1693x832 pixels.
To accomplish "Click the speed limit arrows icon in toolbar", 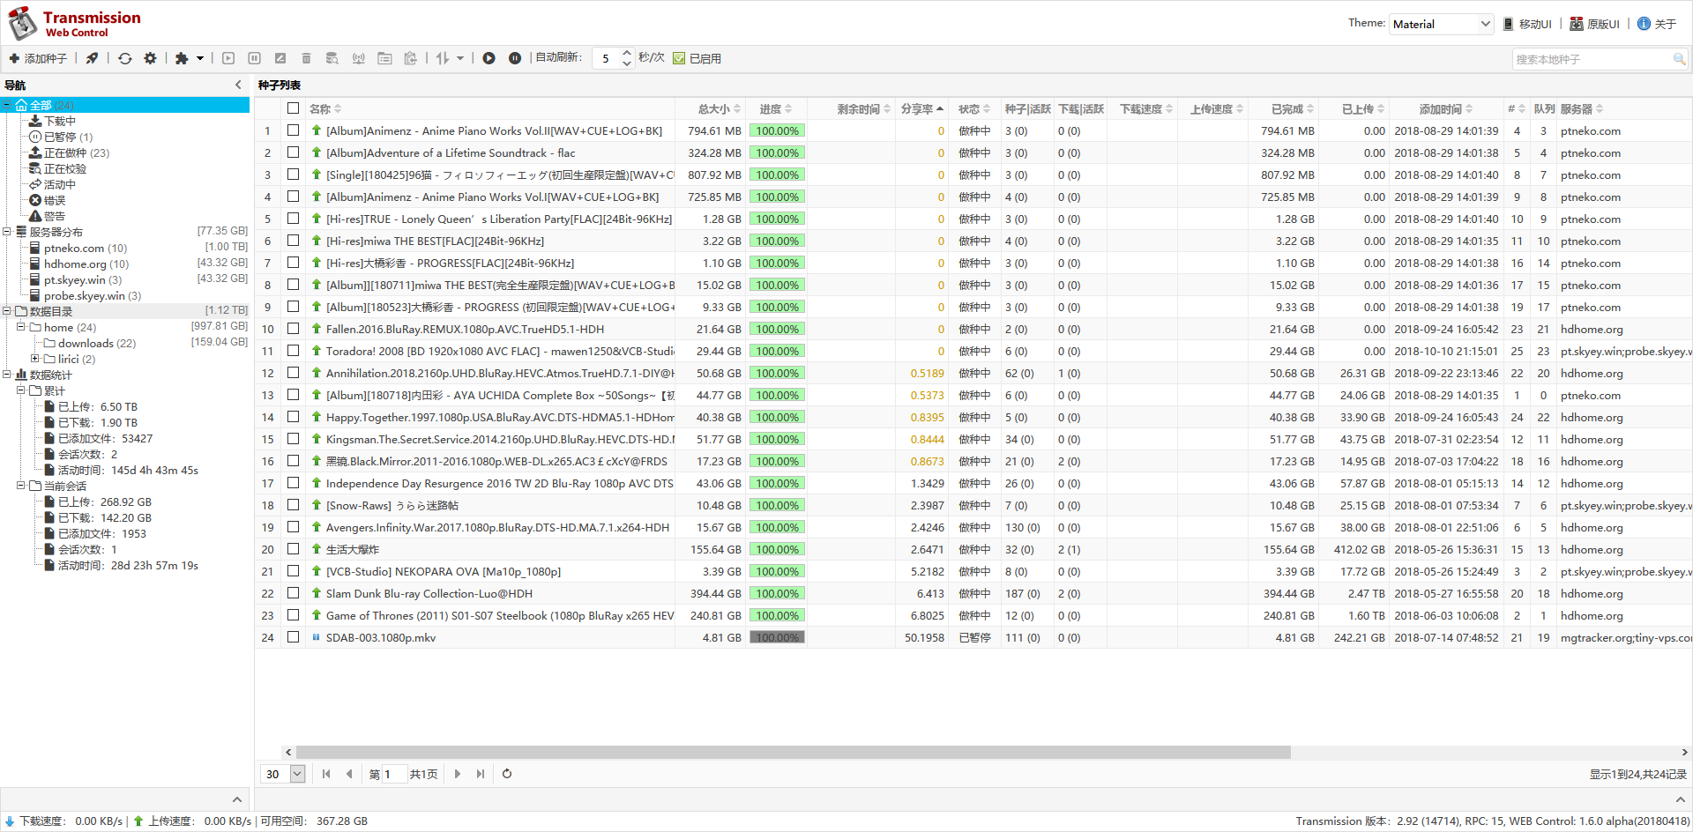I will coord(444,58).
